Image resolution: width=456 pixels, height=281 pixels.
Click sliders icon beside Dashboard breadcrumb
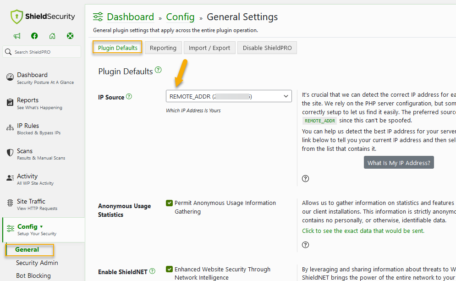pyautogui.click(x=98, y=17)
